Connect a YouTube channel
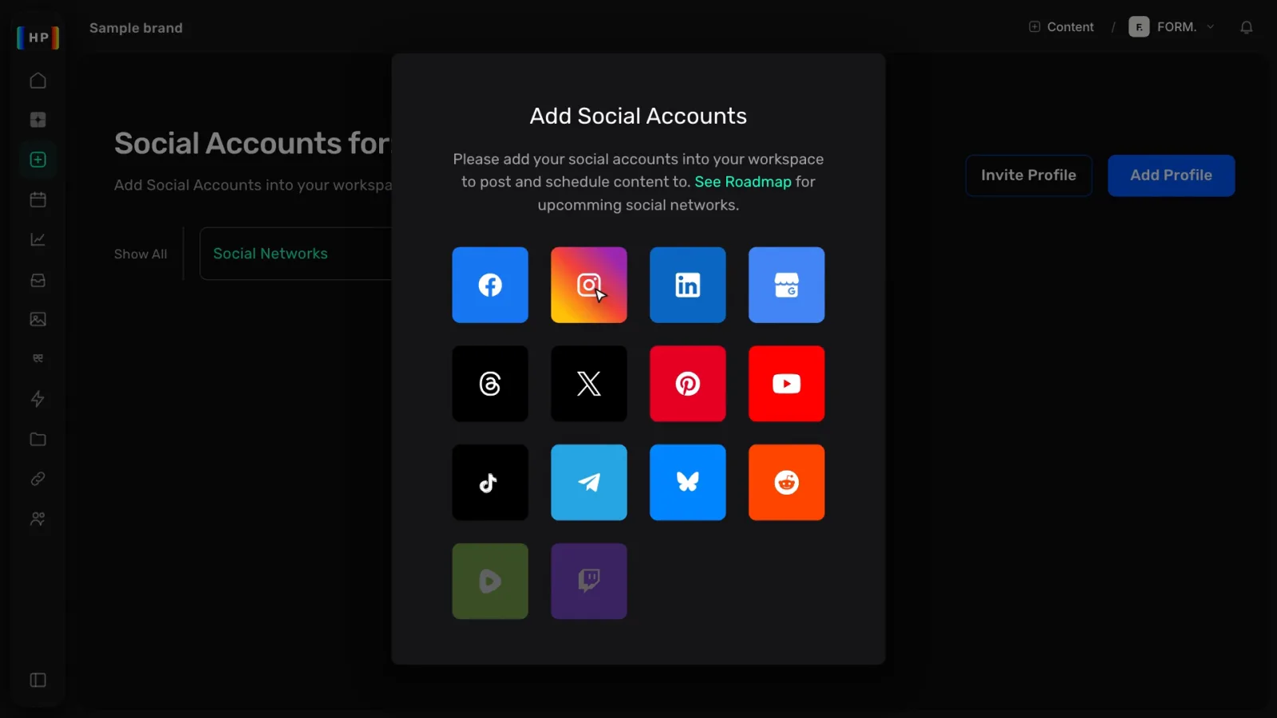 [787, 384]
